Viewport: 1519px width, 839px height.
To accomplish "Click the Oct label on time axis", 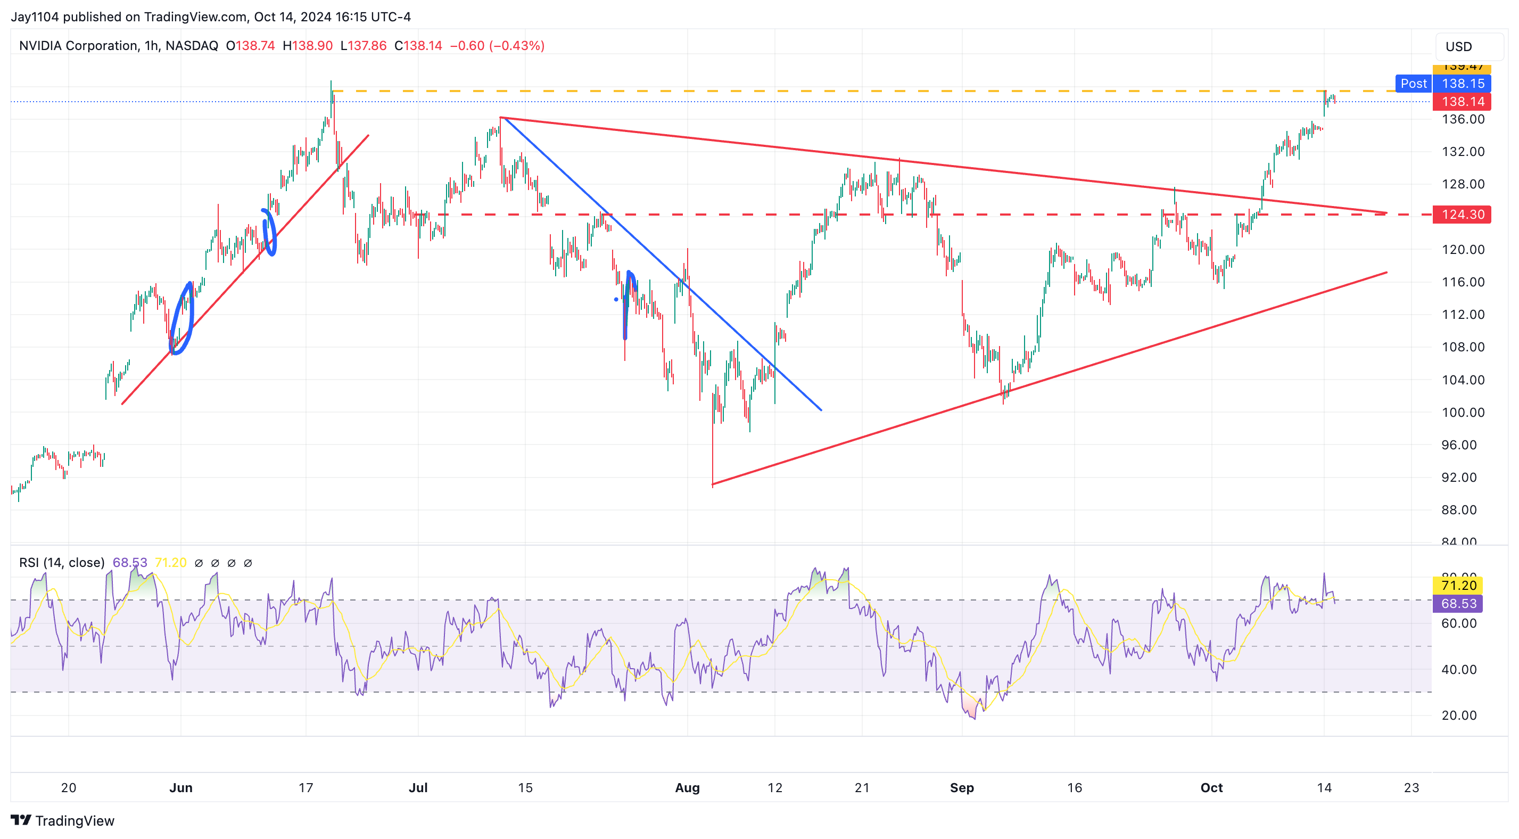I will tap(1212, 788).
